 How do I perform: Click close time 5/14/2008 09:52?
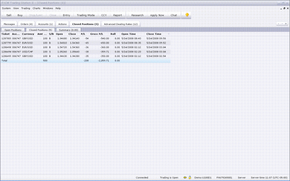coord(156,43)
